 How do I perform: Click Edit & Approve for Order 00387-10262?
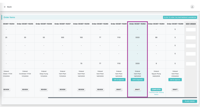[x=137, y=80]
